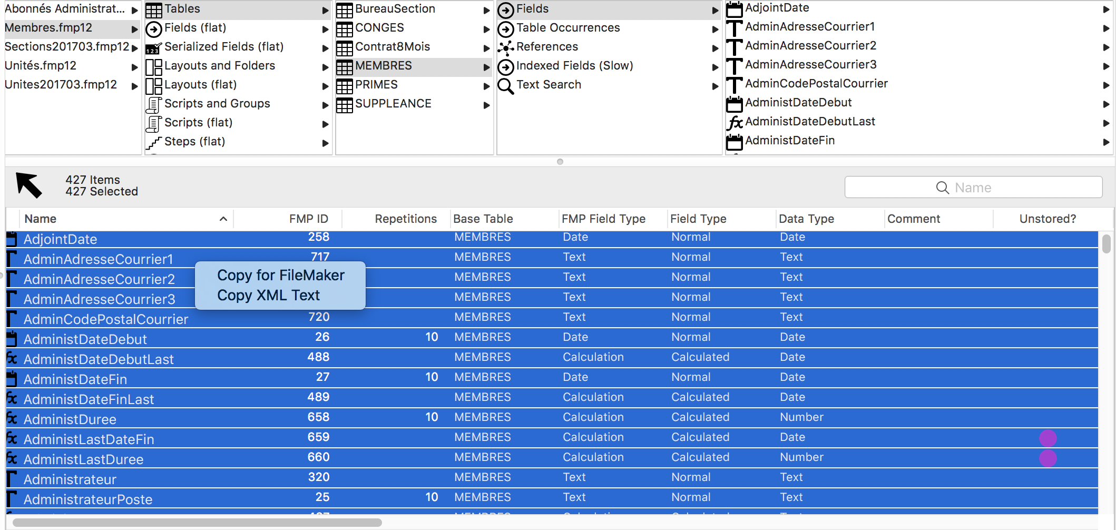Click the AdministDateDebutLast fx calculation icon in browser
Viewport: 1116px width, 530px height.
[734, 123]
